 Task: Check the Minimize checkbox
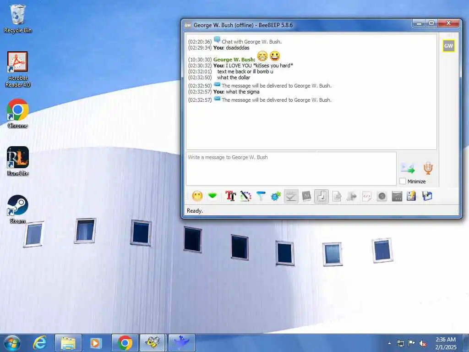pyautogui.click(x=403, y=181)
